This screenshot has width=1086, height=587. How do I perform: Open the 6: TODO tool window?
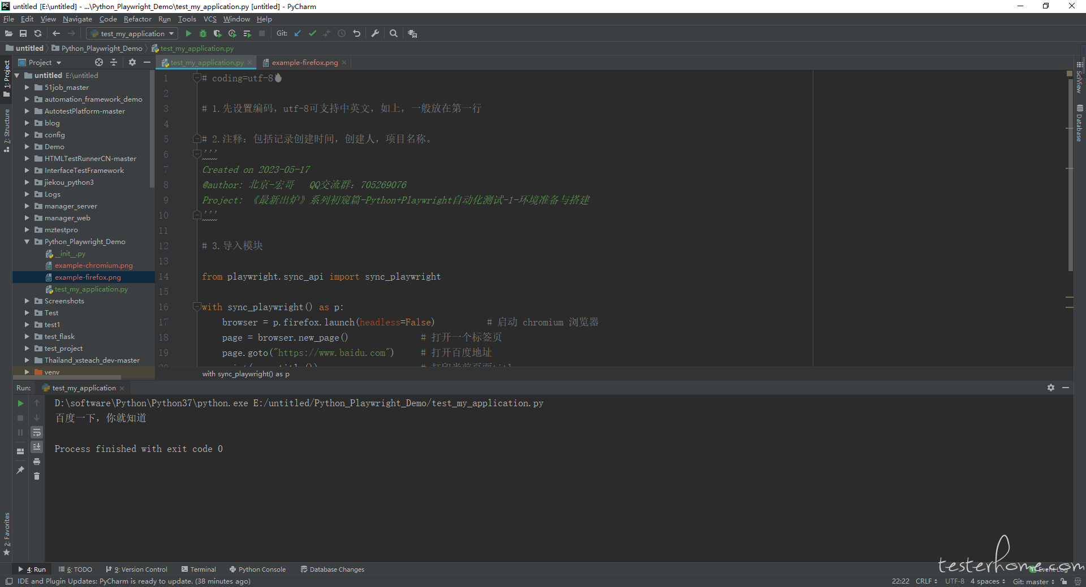tap(75, 569)
